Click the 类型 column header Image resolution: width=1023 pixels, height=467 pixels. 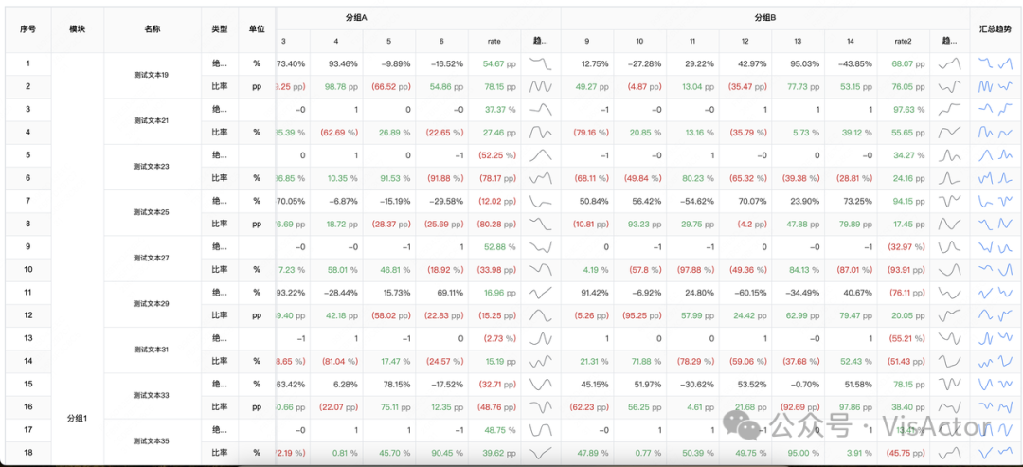[220, 29]
